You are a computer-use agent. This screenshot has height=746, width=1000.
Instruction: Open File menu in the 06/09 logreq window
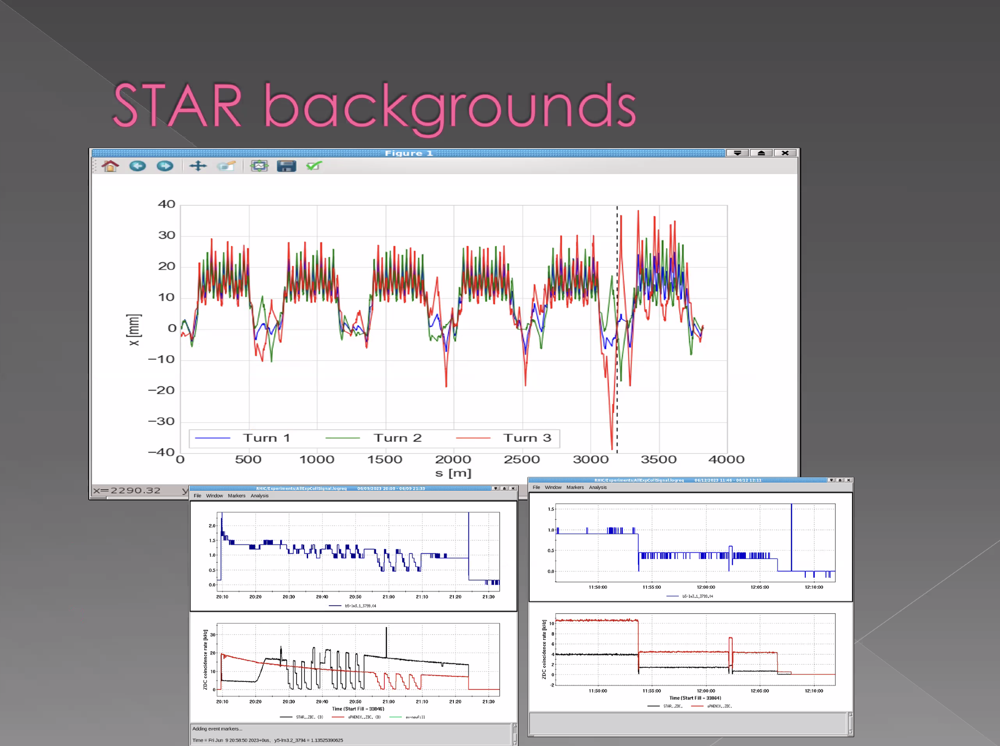[x=197, y=496]
